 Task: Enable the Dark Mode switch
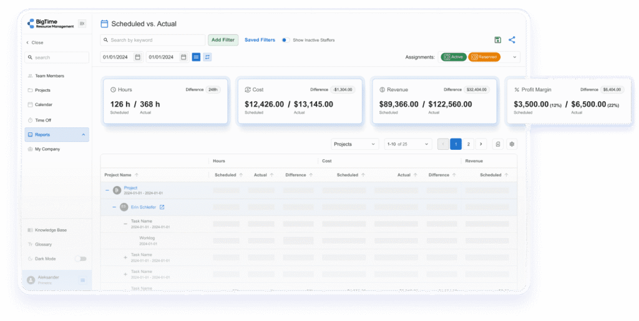click(80, 259)
